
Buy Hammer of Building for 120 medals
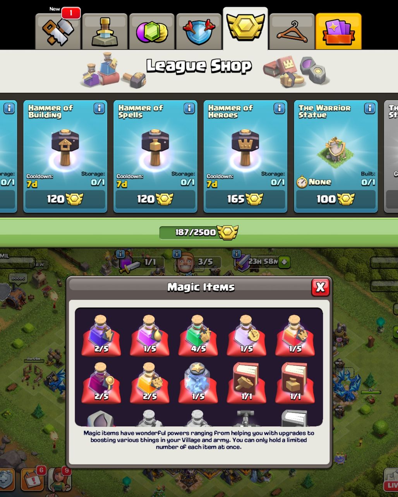point(65,199)
